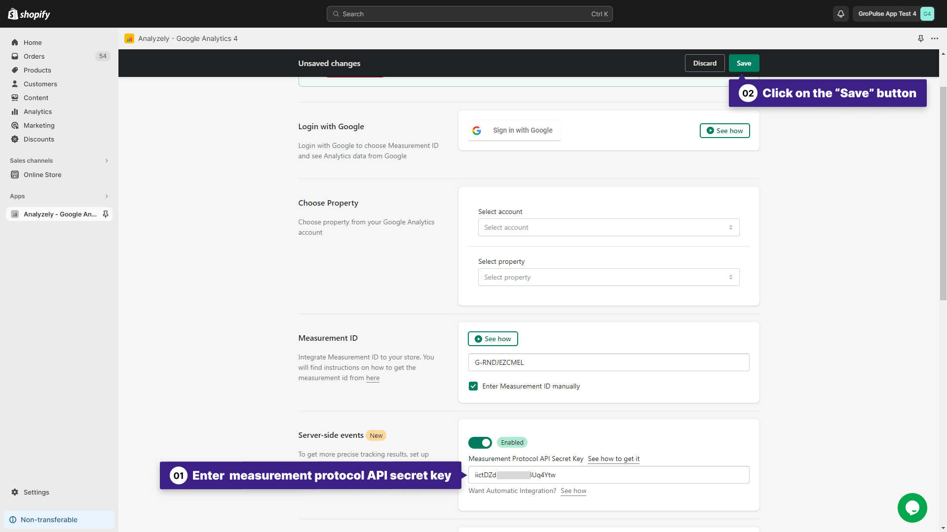Image resolution: width=947 pixels, height=532 pixels.
Task: Click the Enabled status badge
Action: pyautogui.click(x=512, y=443)
